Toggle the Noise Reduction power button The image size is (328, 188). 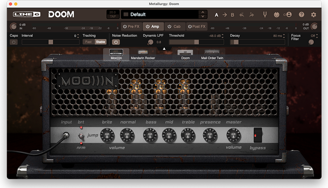(116, 42)
